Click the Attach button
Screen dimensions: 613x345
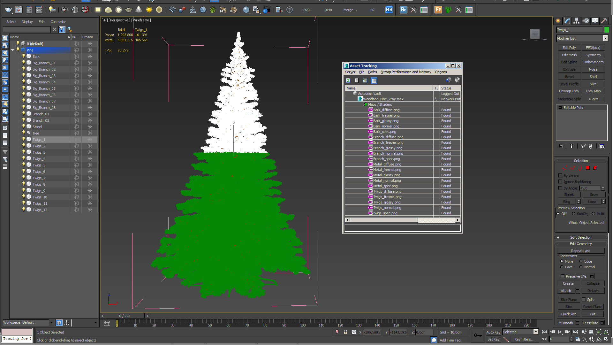(566, 291)
